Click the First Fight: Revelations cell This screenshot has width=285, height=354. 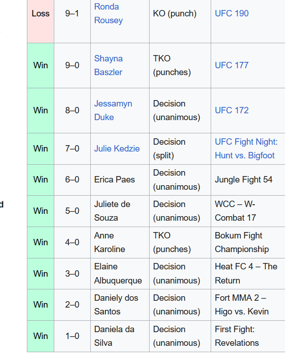(248, 336)
